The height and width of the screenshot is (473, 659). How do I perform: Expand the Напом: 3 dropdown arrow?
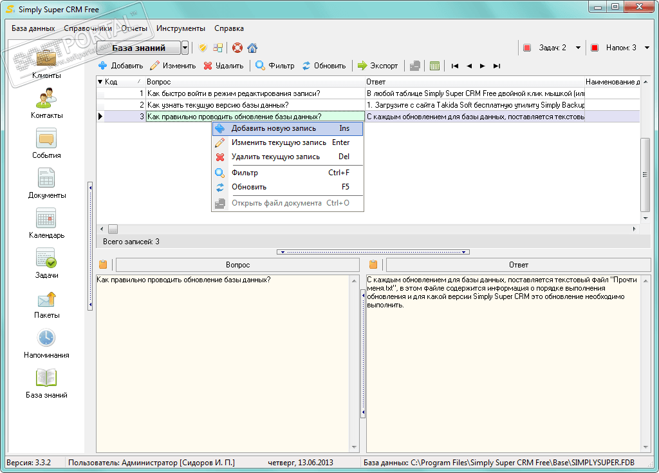click(647, 48)
